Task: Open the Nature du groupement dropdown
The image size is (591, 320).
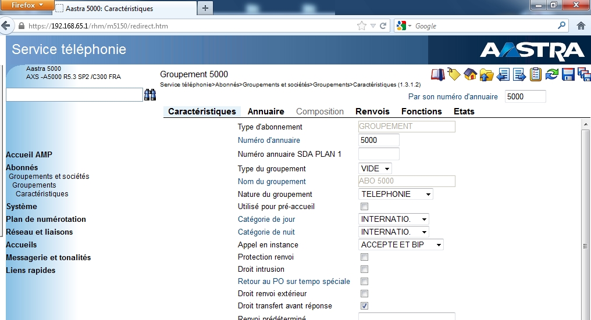Action: tap(396, 194)
